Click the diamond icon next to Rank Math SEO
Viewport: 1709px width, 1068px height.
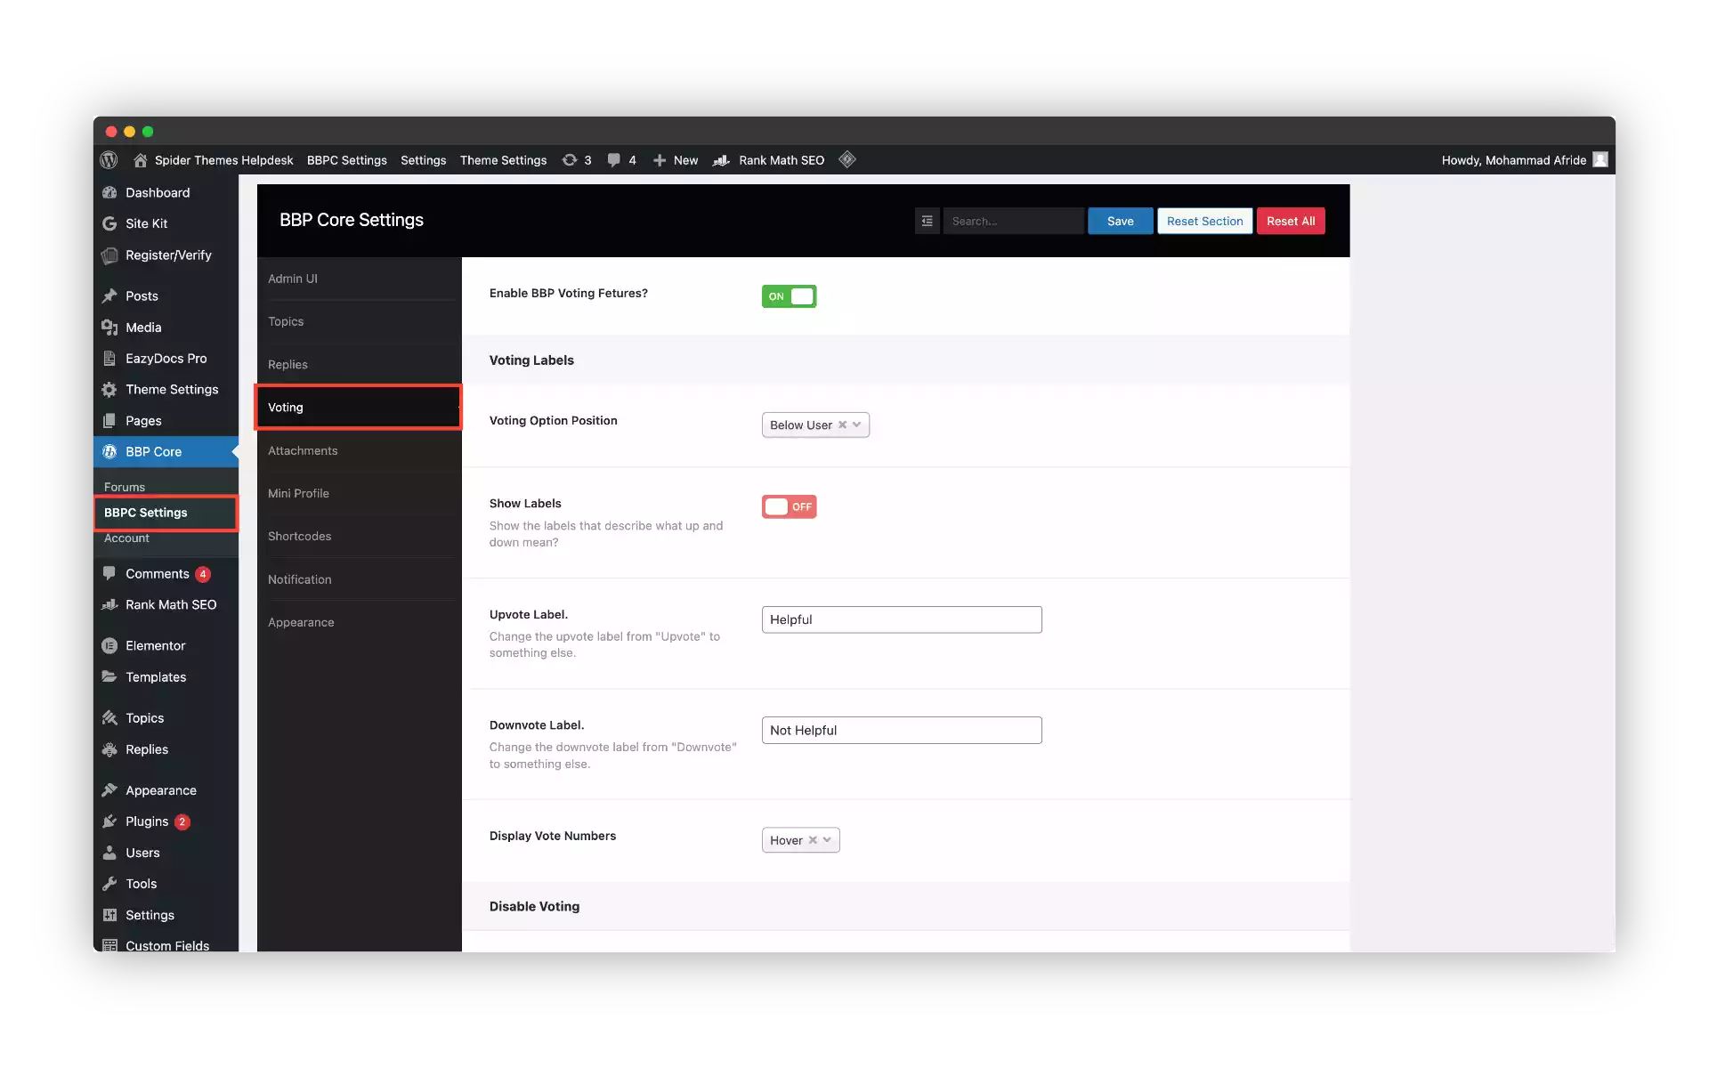click(846, 160)
